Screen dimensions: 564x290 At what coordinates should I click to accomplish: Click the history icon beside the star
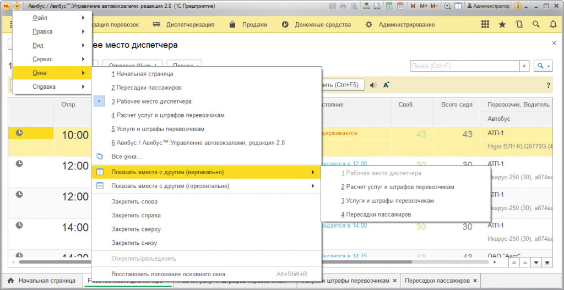point(519,25)
